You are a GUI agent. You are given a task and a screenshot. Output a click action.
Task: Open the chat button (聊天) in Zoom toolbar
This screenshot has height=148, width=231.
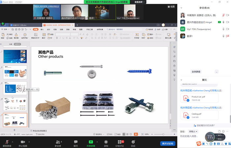tap(76, 143)
